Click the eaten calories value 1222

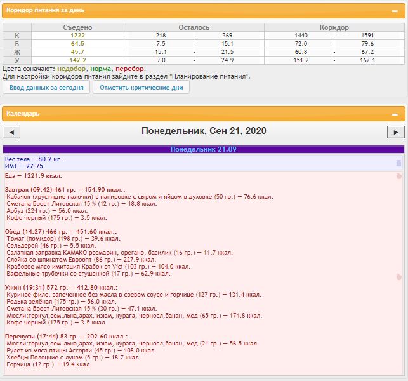click(x=77, y=36)
